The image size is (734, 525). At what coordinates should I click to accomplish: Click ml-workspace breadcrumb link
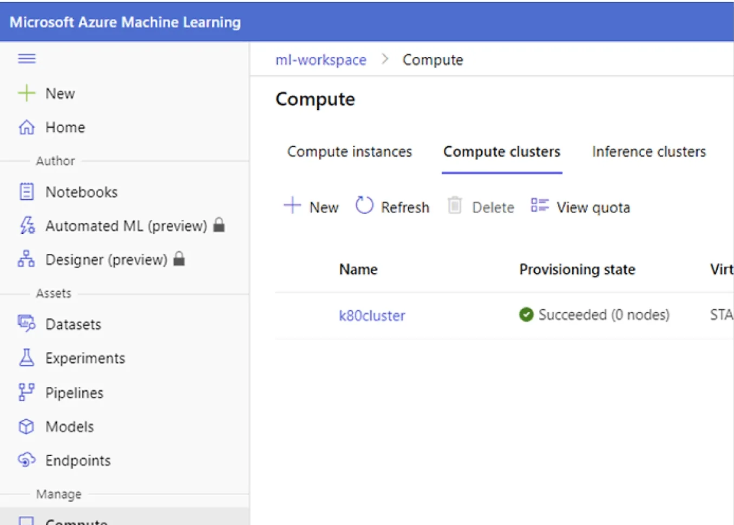click(320, 60)
